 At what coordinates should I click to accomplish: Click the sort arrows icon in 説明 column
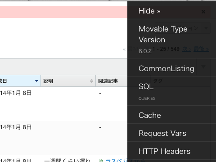tap(91, 81)
